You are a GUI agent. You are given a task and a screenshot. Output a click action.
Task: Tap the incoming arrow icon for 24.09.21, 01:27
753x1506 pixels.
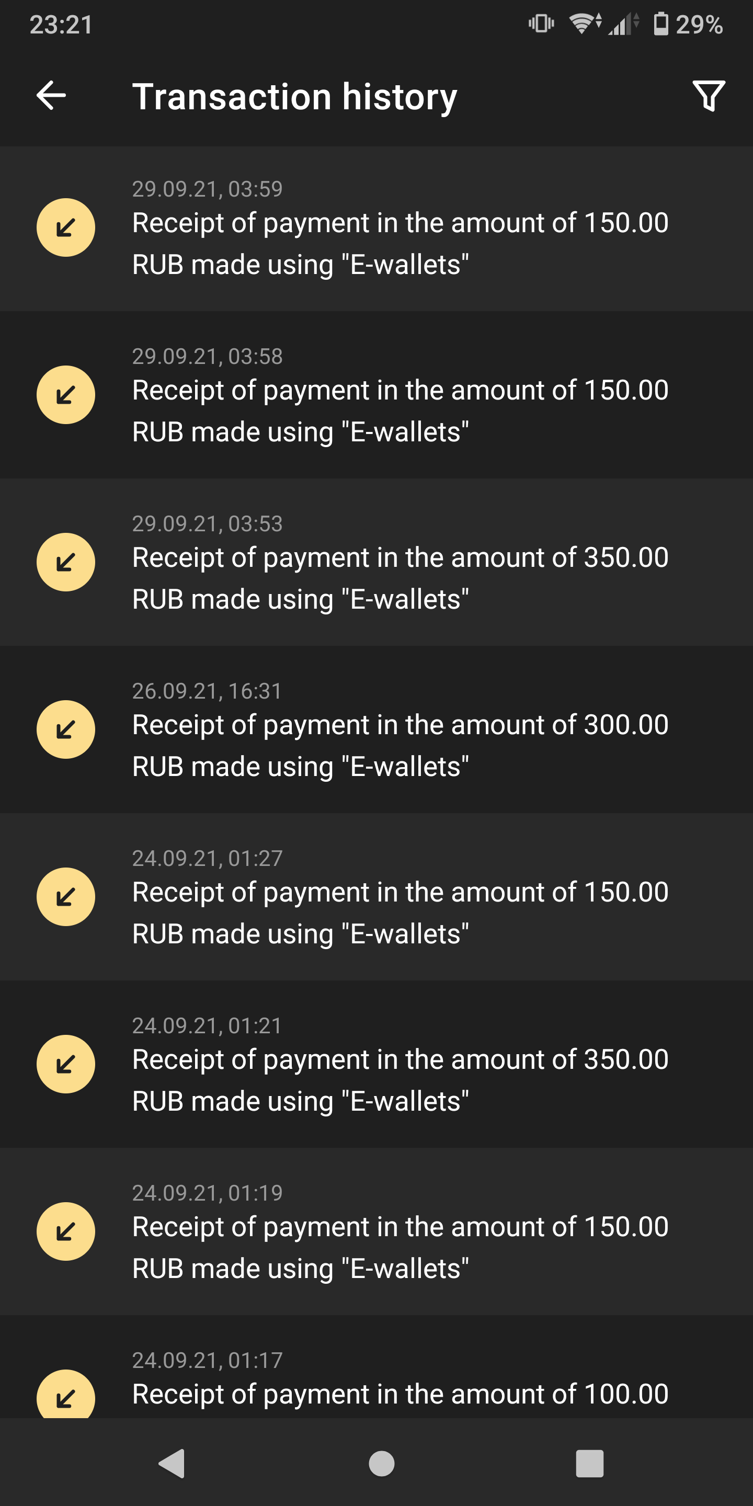65,896
